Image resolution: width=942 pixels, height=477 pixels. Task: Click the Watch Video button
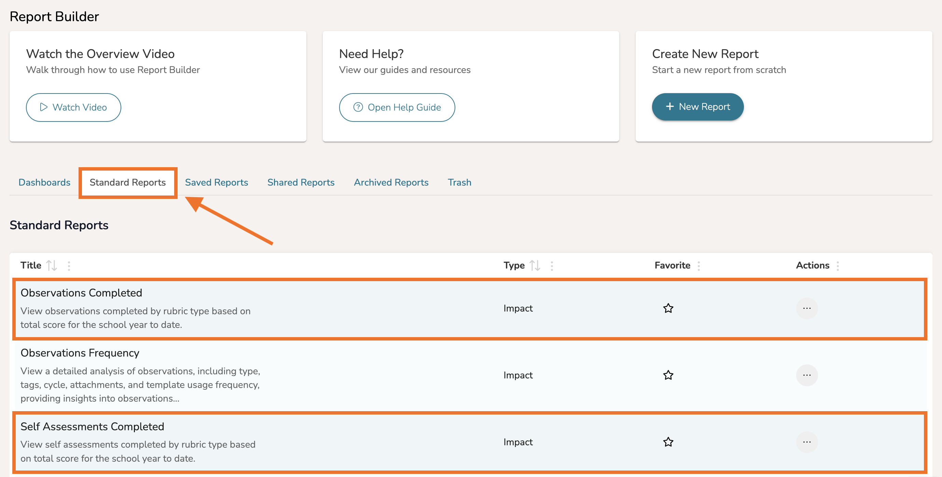coord(73,107)
